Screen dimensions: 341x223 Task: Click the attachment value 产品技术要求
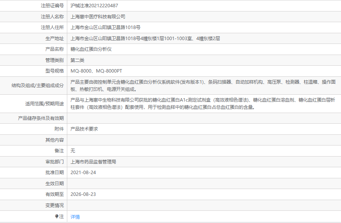click(x=84, y=129)
